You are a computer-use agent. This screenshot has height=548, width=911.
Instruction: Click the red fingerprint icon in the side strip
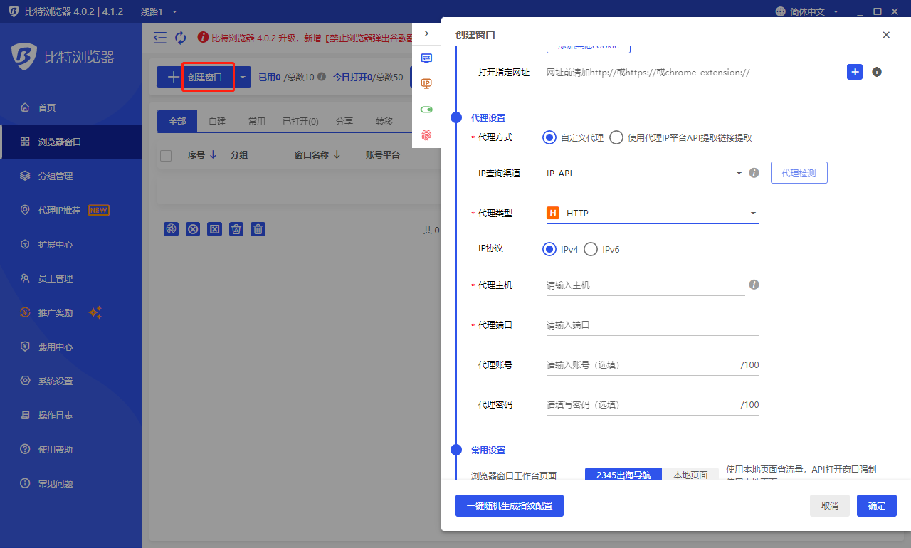pyautogui.click(x=426, y=135)
